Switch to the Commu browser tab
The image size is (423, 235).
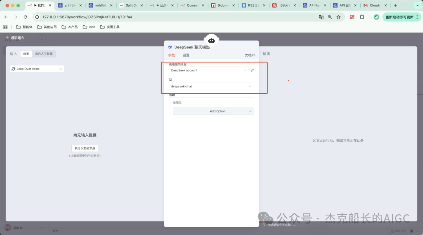192,5
